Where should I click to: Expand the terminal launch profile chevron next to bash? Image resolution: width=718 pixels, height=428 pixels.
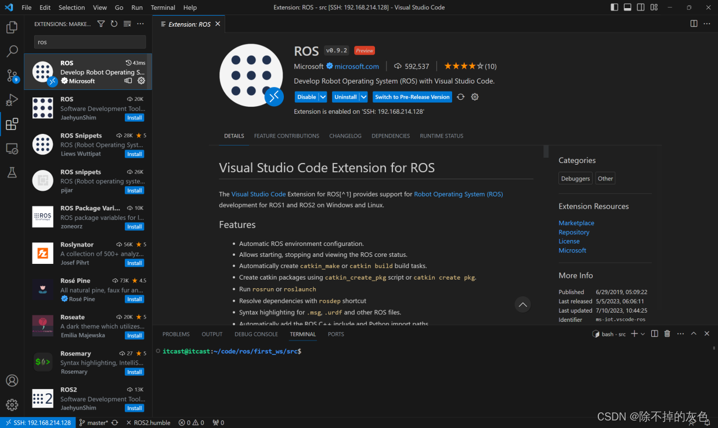(x=643, y=333)
